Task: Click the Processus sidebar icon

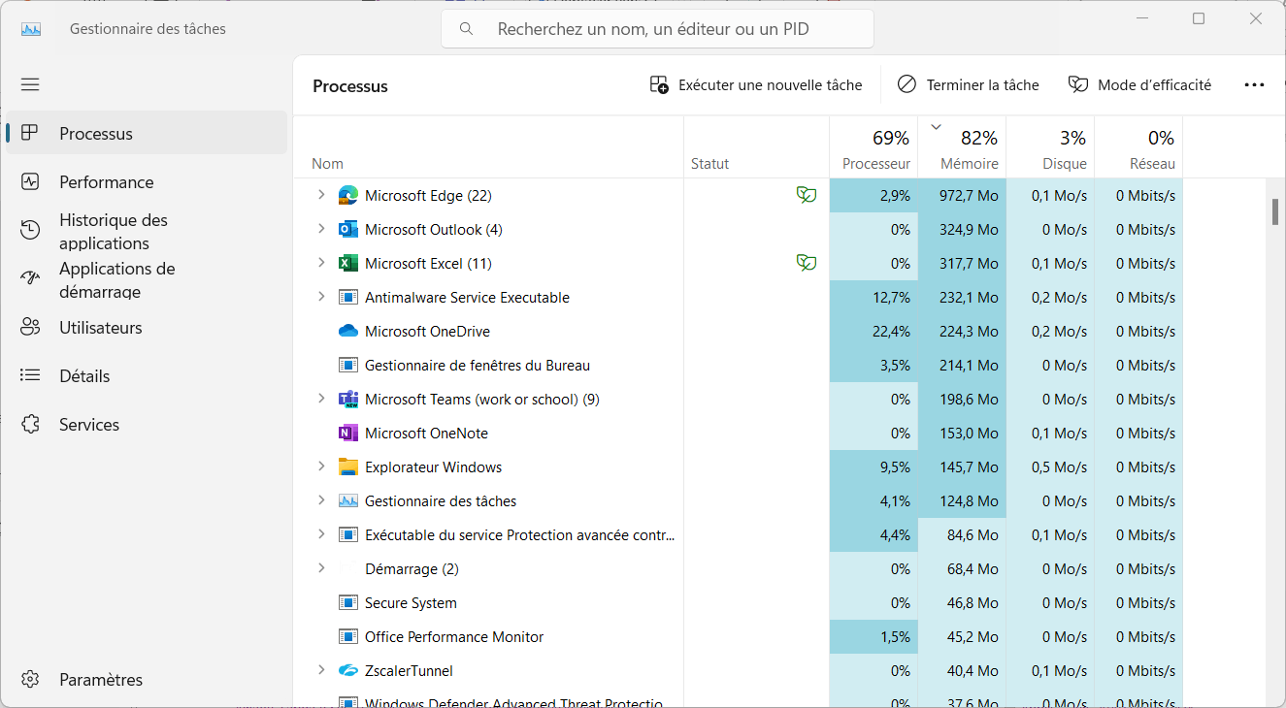Action: tap(30, 133)
